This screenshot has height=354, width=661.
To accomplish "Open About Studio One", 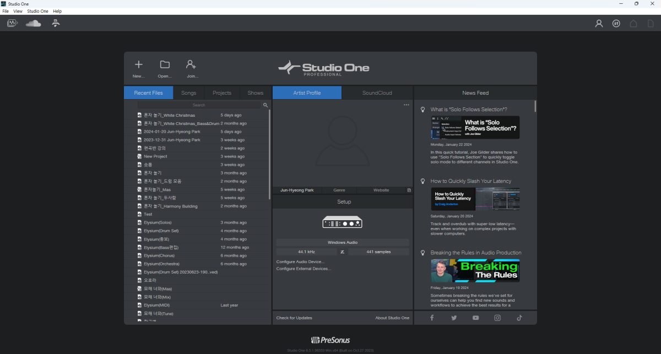I will pyautogui.click(x=392, y=318).
